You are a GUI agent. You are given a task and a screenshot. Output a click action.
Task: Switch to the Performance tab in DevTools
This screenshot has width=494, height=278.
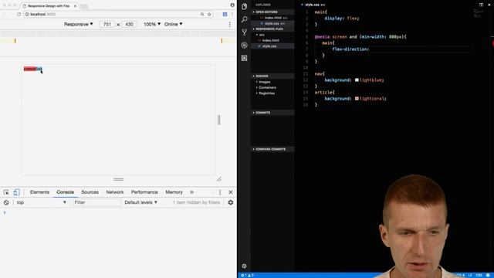point(144,192)
